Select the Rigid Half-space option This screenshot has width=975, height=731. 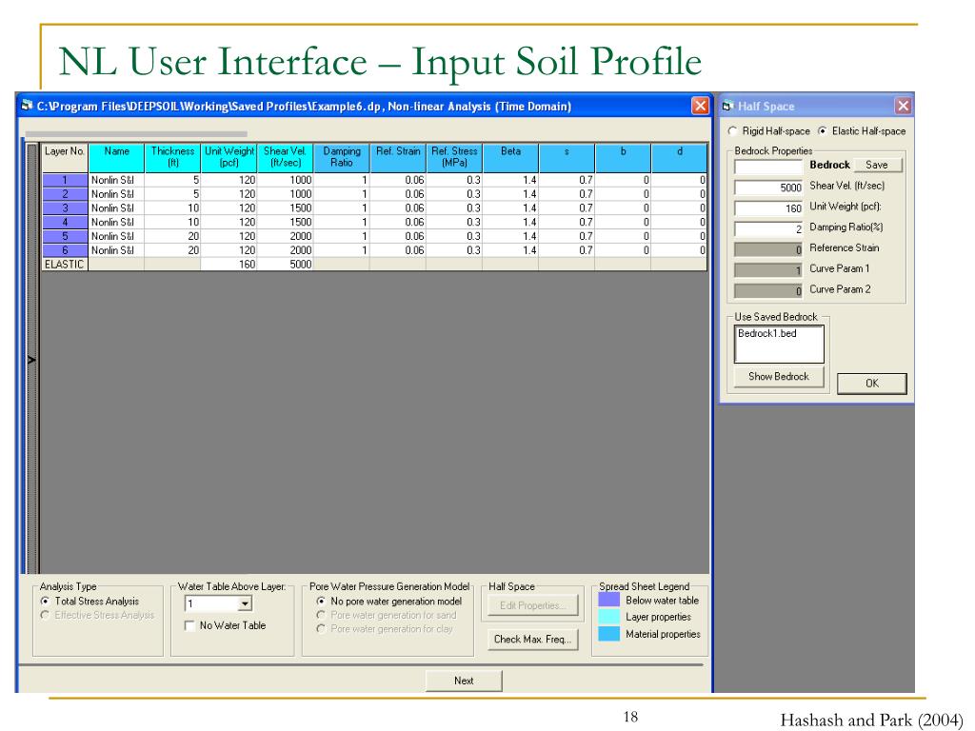(x=732, y=131)
